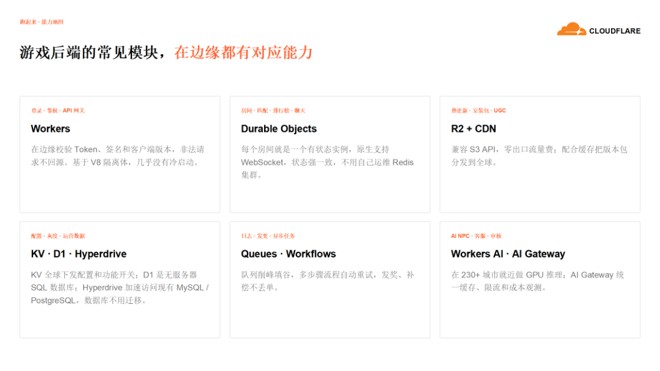Click the CLOUDFLARE wordmark text
Screen dimensions: 660x371
615,31
